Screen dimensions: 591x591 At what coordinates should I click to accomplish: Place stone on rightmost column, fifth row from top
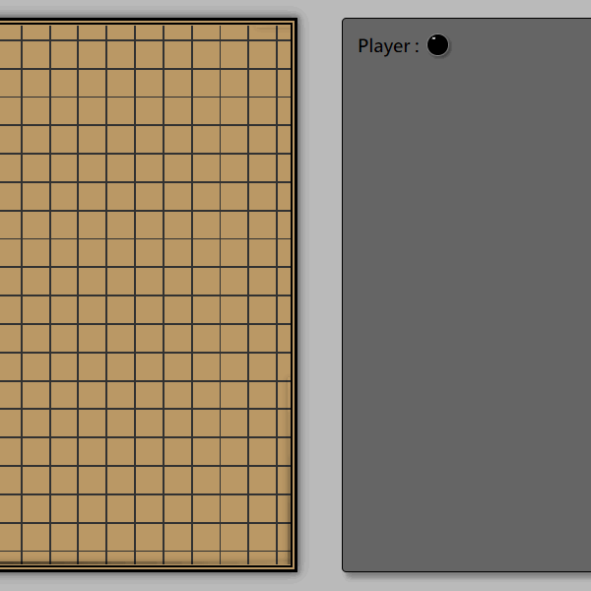(277, 154)
